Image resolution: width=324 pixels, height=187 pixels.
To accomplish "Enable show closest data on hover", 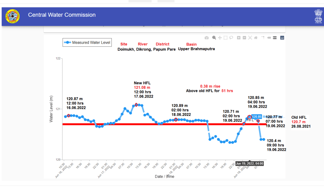I will click(x=269, y=38).
